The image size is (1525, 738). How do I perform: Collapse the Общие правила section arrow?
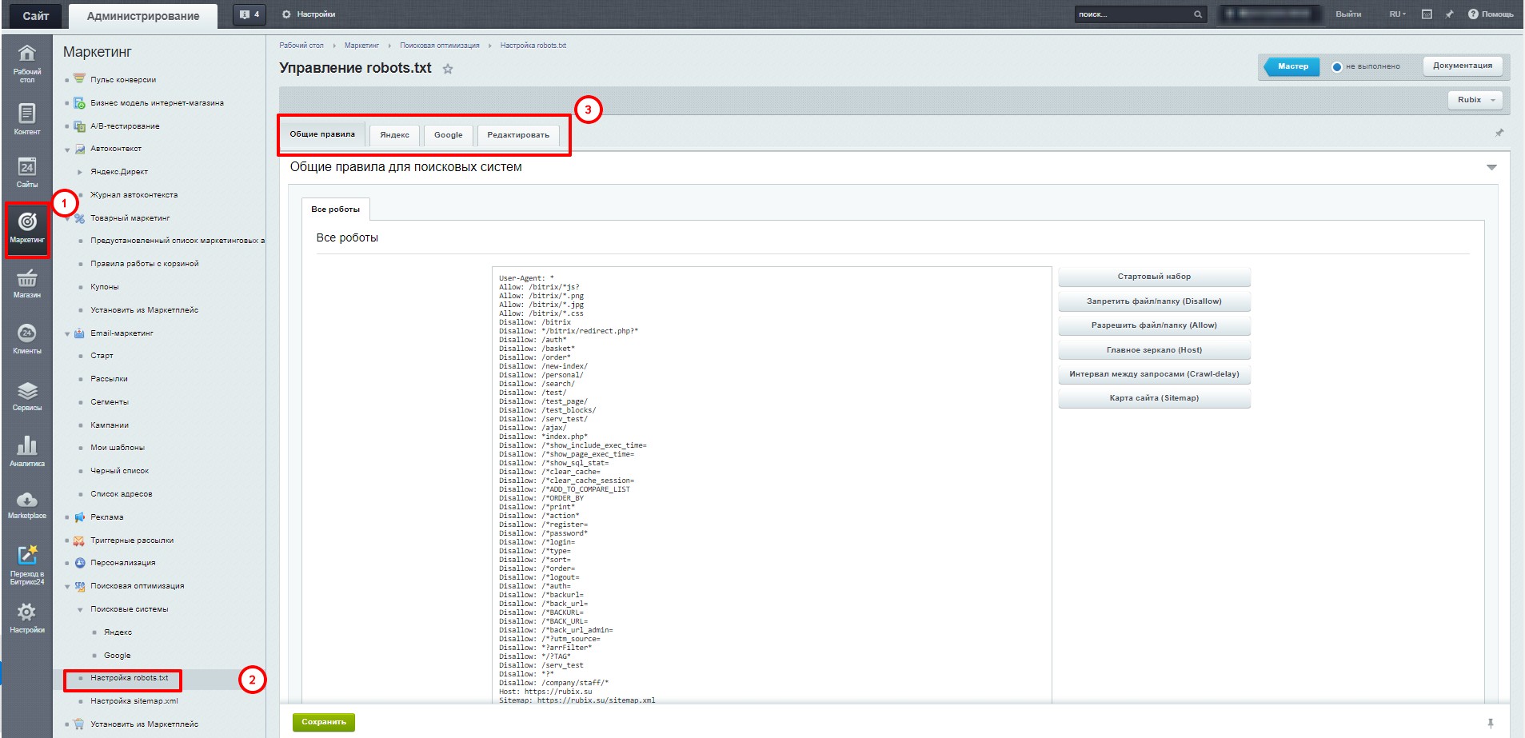click(x=1491, y=167)
